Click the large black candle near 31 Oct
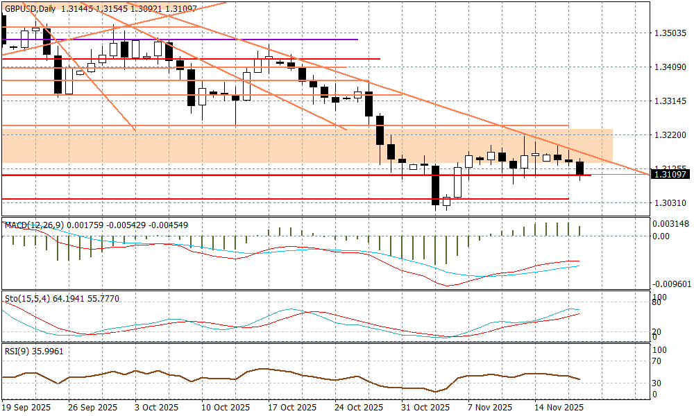Image resolution: width=694 pixels, height=416 pixels. pyautogui.click(x=435, y=185)
